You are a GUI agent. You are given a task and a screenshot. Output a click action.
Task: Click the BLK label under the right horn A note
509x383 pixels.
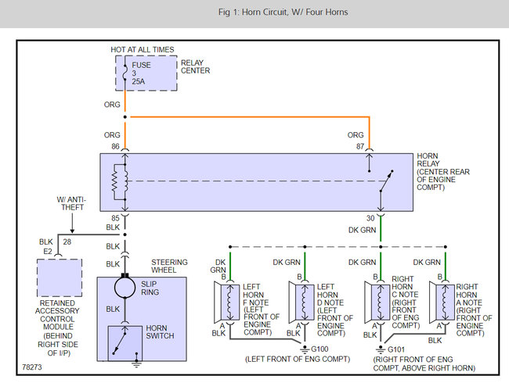(435, 341)
